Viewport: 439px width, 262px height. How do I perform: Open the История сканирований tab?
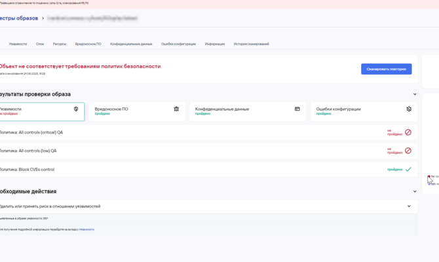251,44
